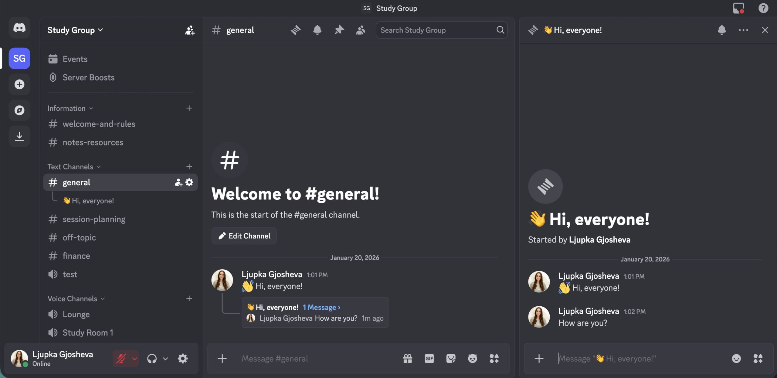The height and width of the screenshot is (378, 777).
Task: Unmute the microphone
Action: pos(121,358)
